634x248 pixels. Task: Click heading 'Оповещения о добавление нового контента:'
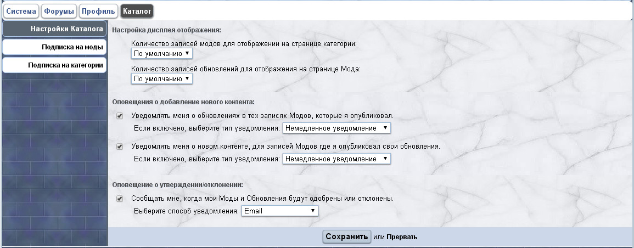click(x=183, y=102)
